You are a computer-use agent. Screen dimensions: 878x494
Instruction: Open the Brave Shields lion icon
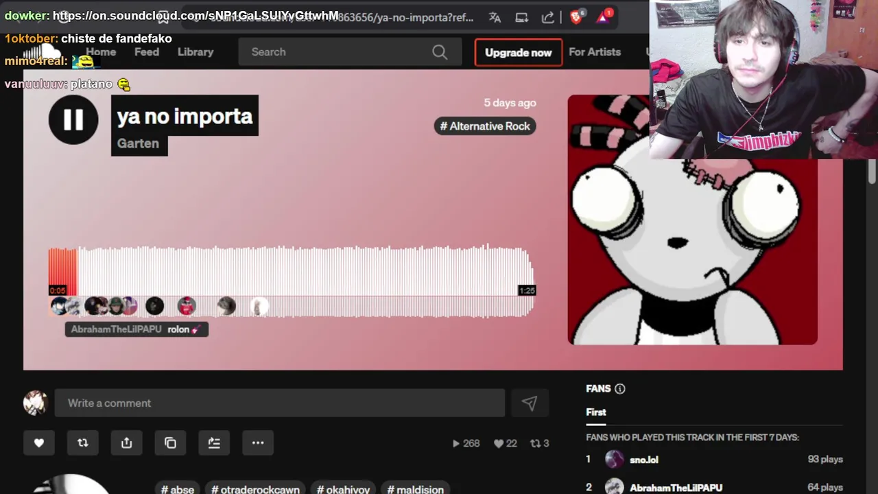(x=576, y=17)
